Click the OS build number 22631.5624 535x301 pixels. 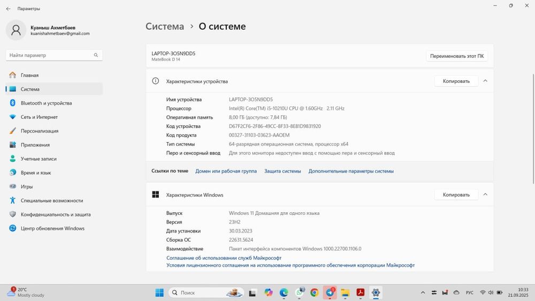pos(241,240)
